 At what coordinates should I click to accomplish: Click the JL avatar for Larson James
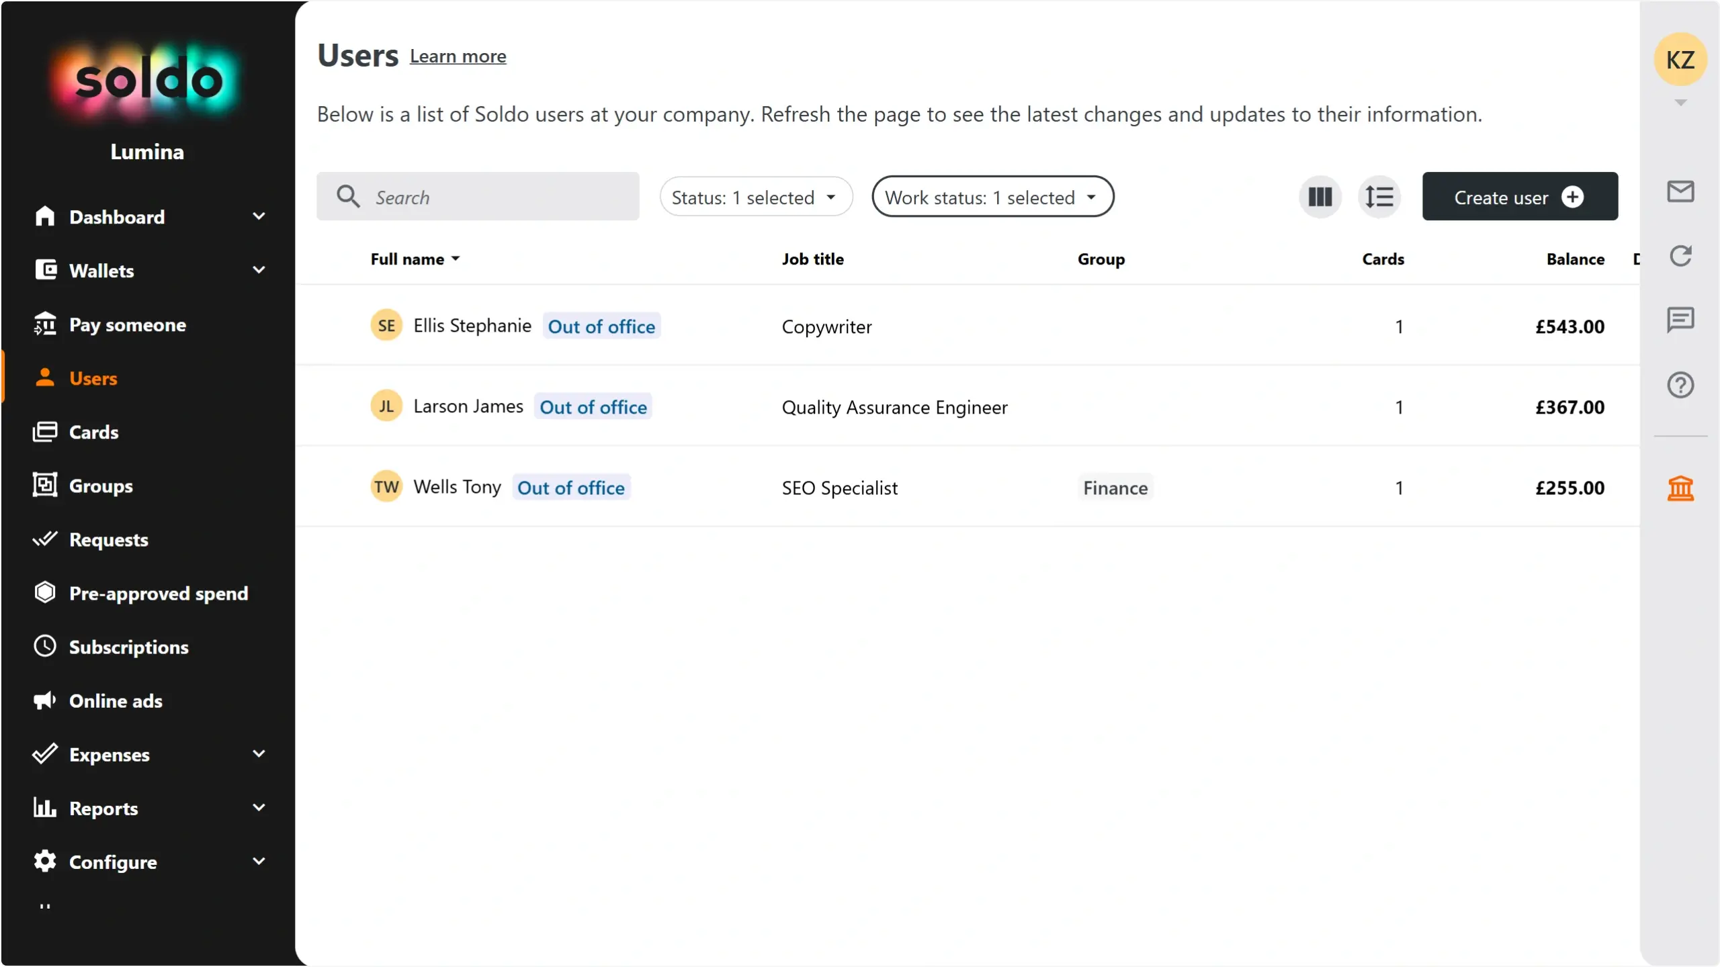tap(386, 406)
